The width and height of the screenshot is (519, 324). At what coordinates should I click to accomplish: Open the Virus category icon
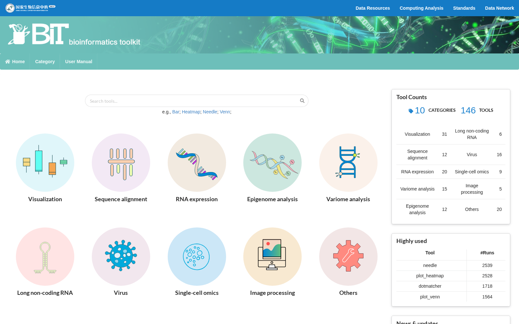pos(121,257)
